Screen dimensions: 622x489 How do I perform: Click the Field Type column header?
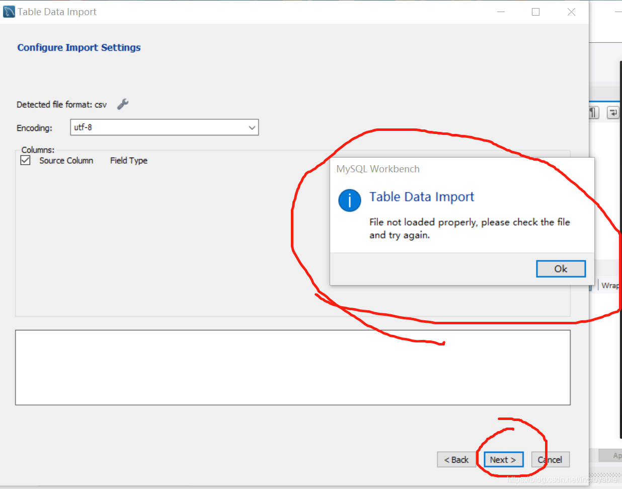pyautogui.click(x=129, y=161)
